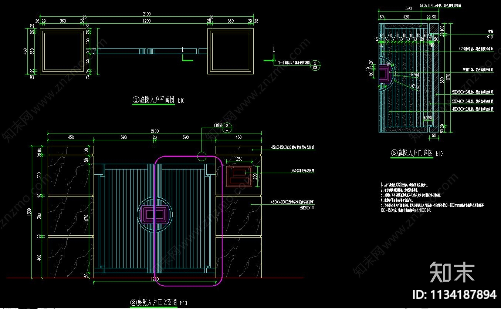
Task: Click the 门详图 detail callout bubble numbered 3
Action: [x=227, y=128]
